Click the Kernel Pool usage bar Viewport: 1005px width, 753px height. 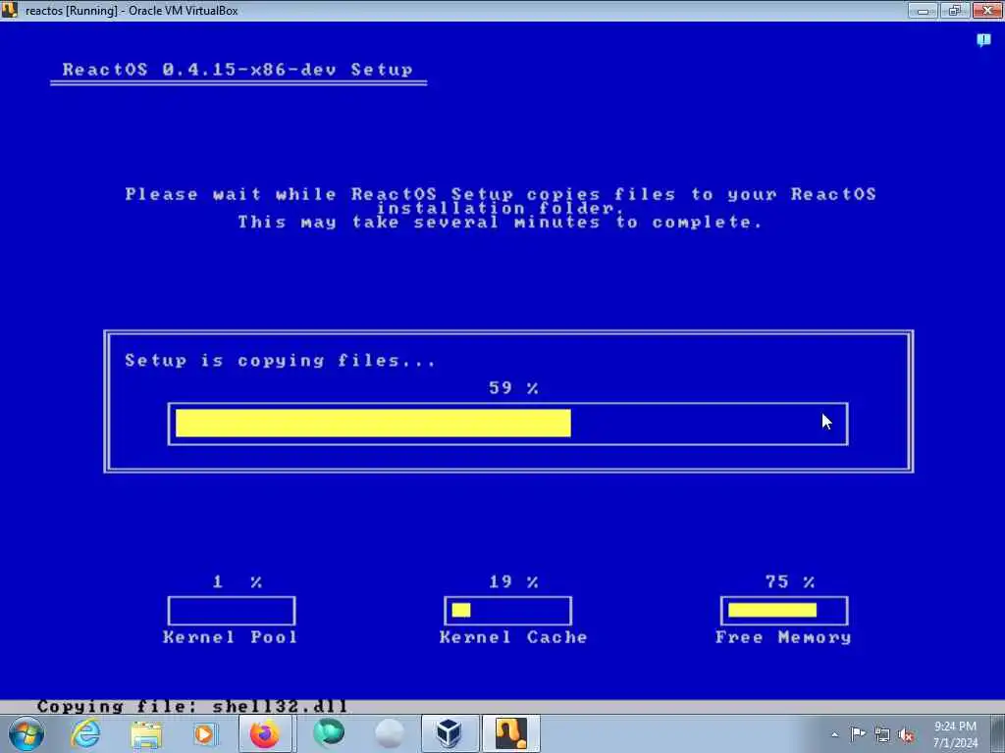pyautogui.click(x=232, y=610)
